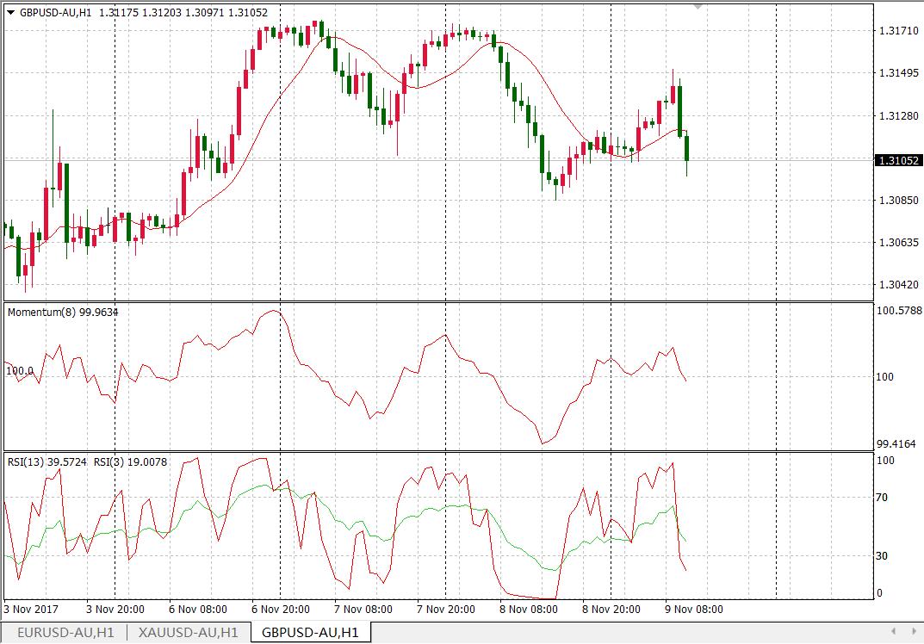This screenshot has height=644, width=924.
Task: Click the current price label 1.31052
Action: [898, 160]
